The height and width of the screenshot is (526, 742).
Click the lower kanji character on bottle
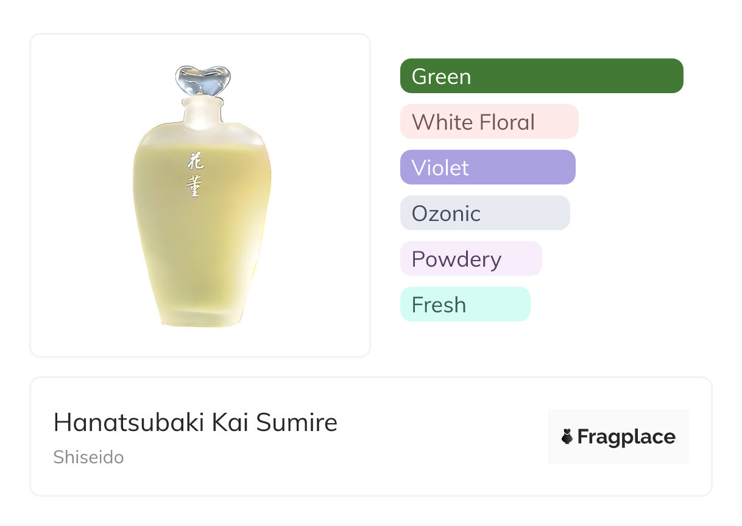point(194,185)
